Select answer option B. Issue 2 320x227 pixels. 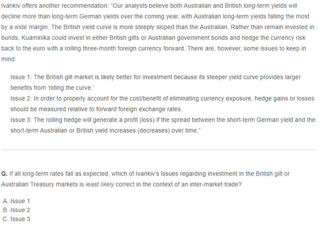point(16,210)
